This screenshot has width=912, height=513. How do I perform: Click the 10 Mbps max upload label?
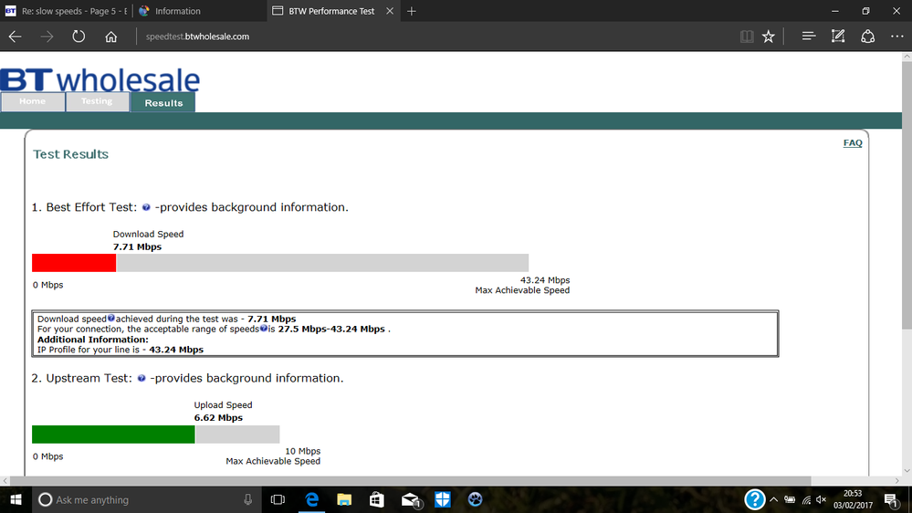302,451
